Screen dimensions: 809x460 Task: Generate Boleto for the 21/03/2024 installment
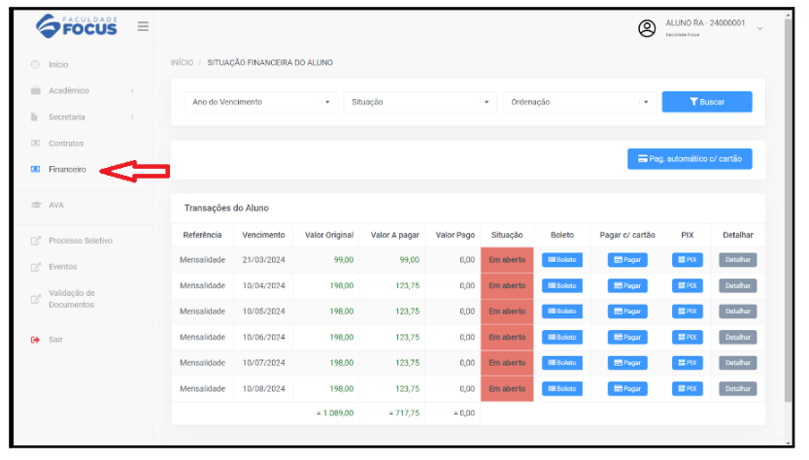[562, 260]
